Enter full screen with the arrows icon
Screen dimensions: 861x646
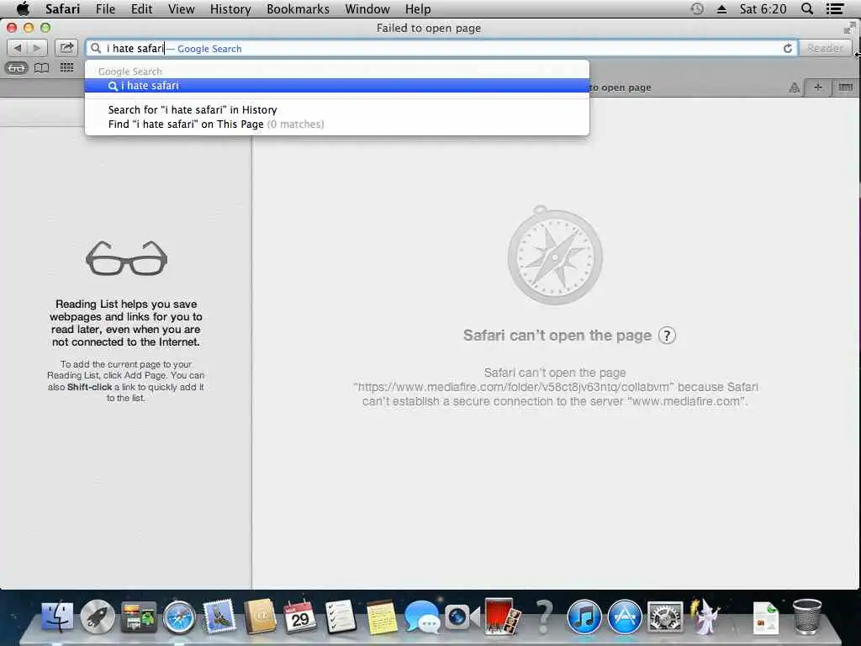click(x=849, y=28)
